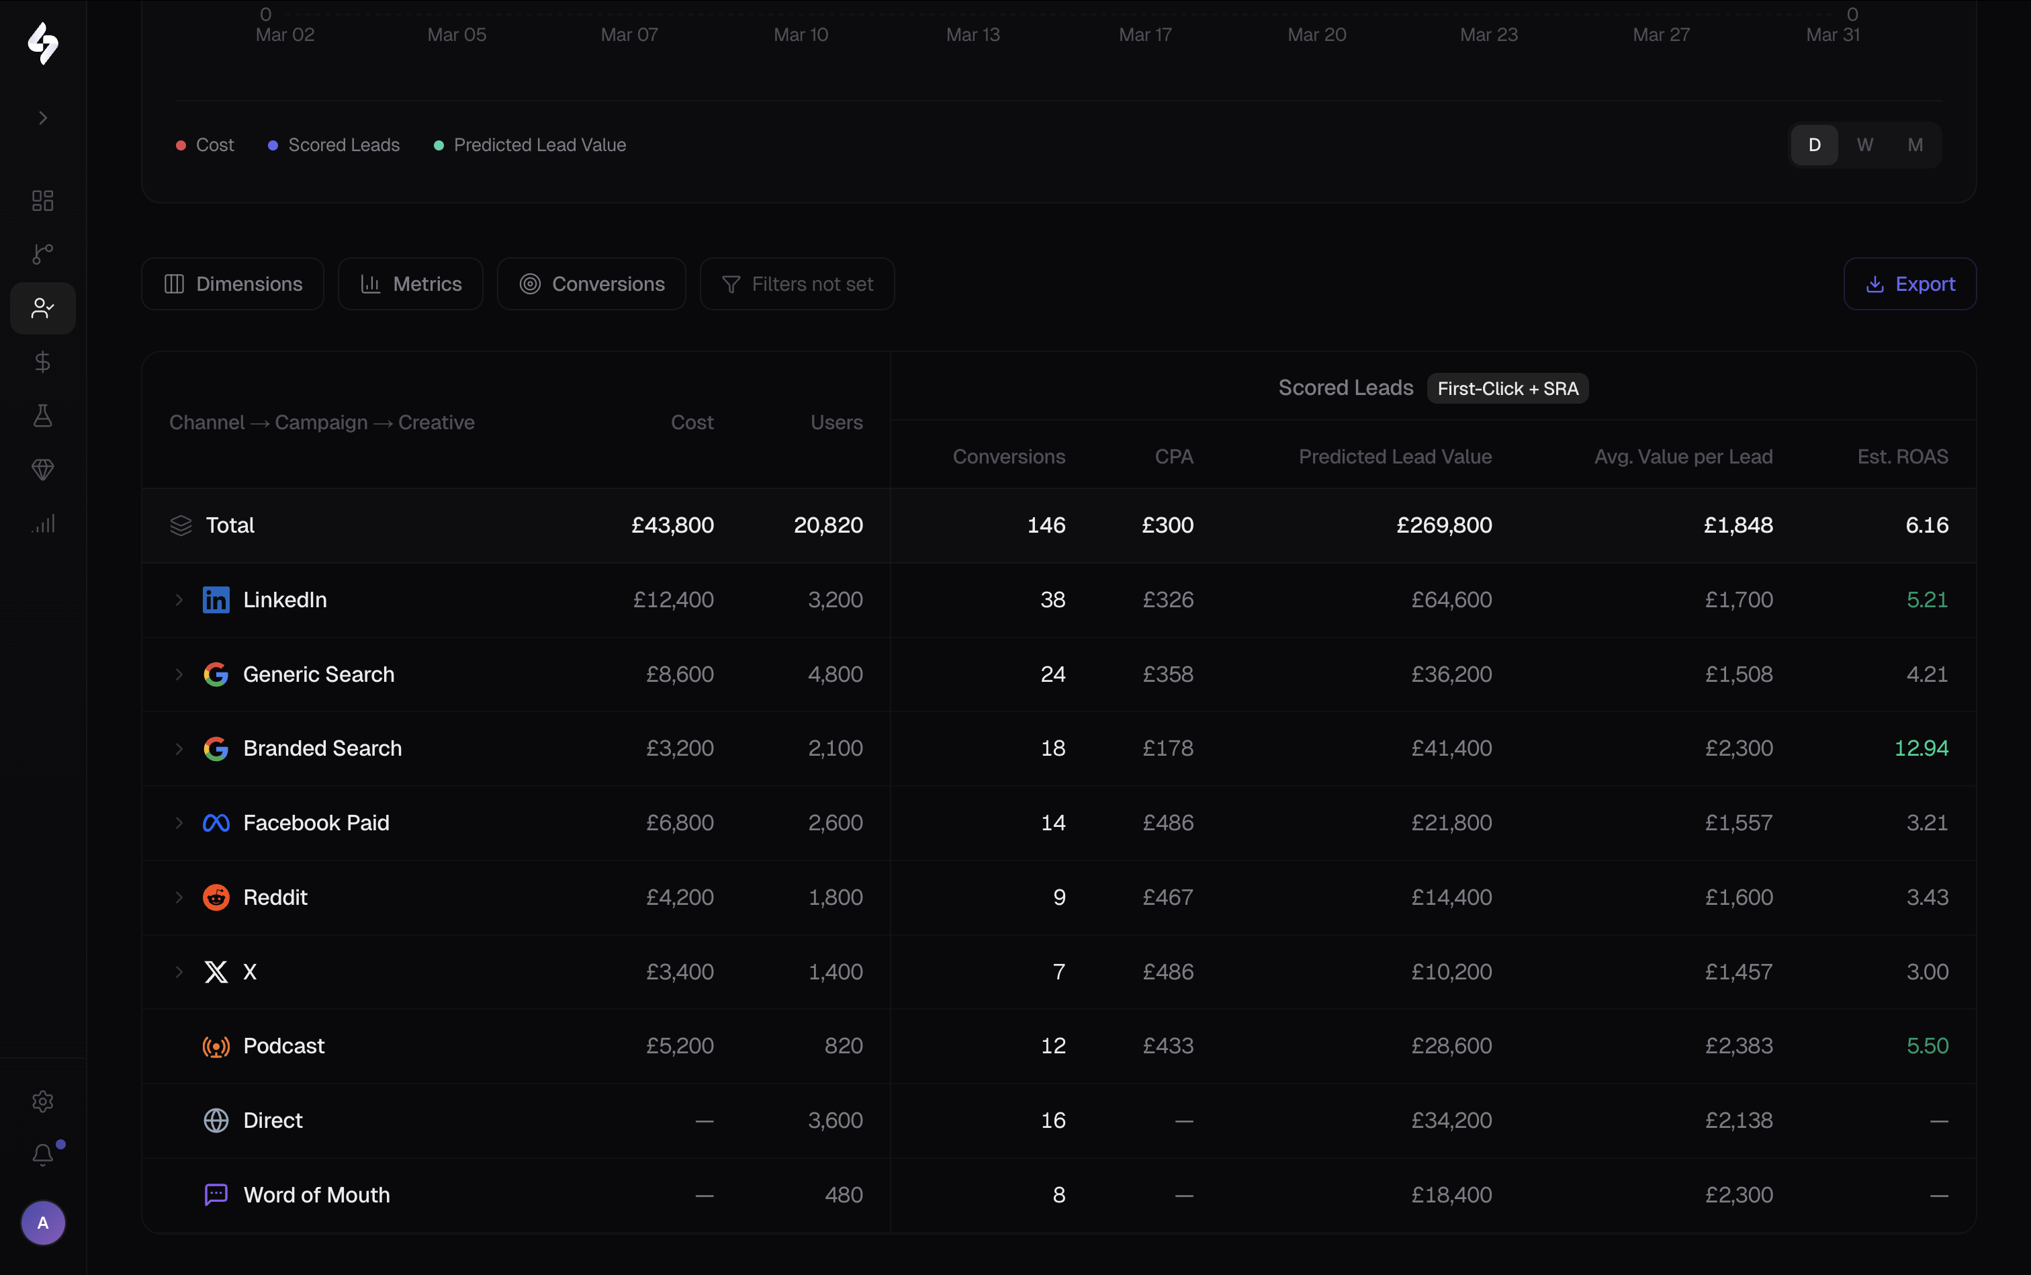The width and height of the screenshot is (2031, 1275).
Task: Open the signal bars icon in sidebar
Action: (x=43, y=524)
